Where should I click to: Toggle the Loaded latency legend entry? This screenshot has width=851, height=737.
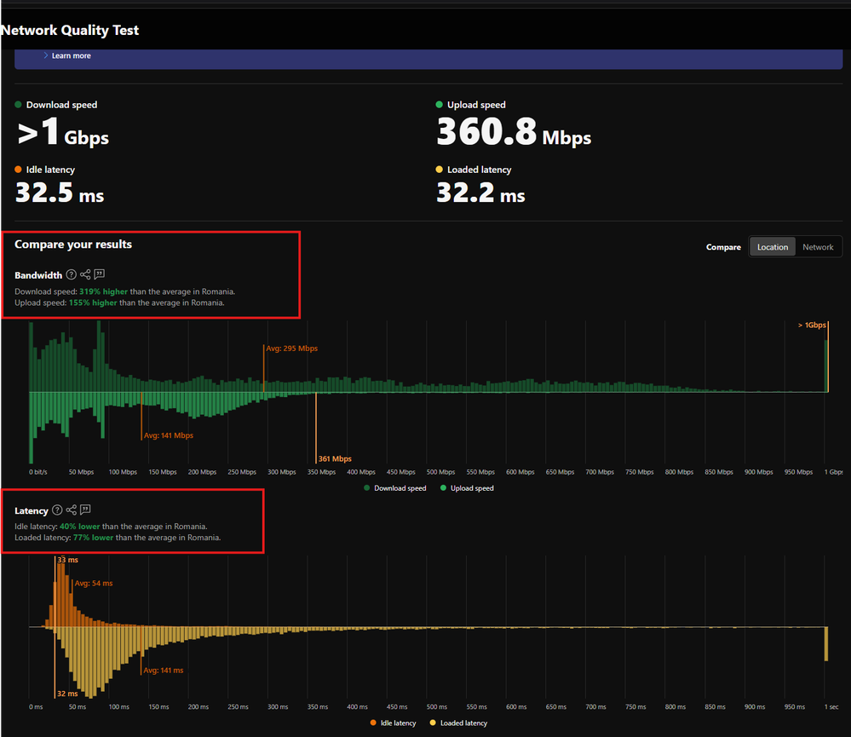[458, 723]
